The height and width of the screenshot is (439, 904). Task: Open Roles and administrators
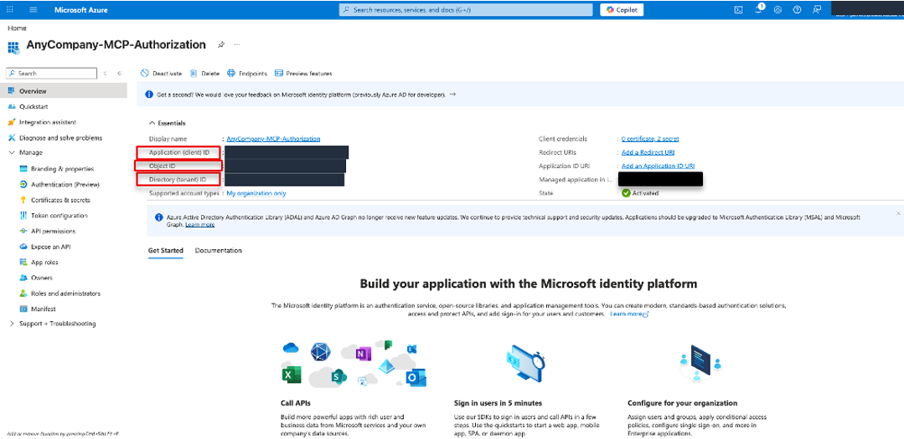[64, 293]
